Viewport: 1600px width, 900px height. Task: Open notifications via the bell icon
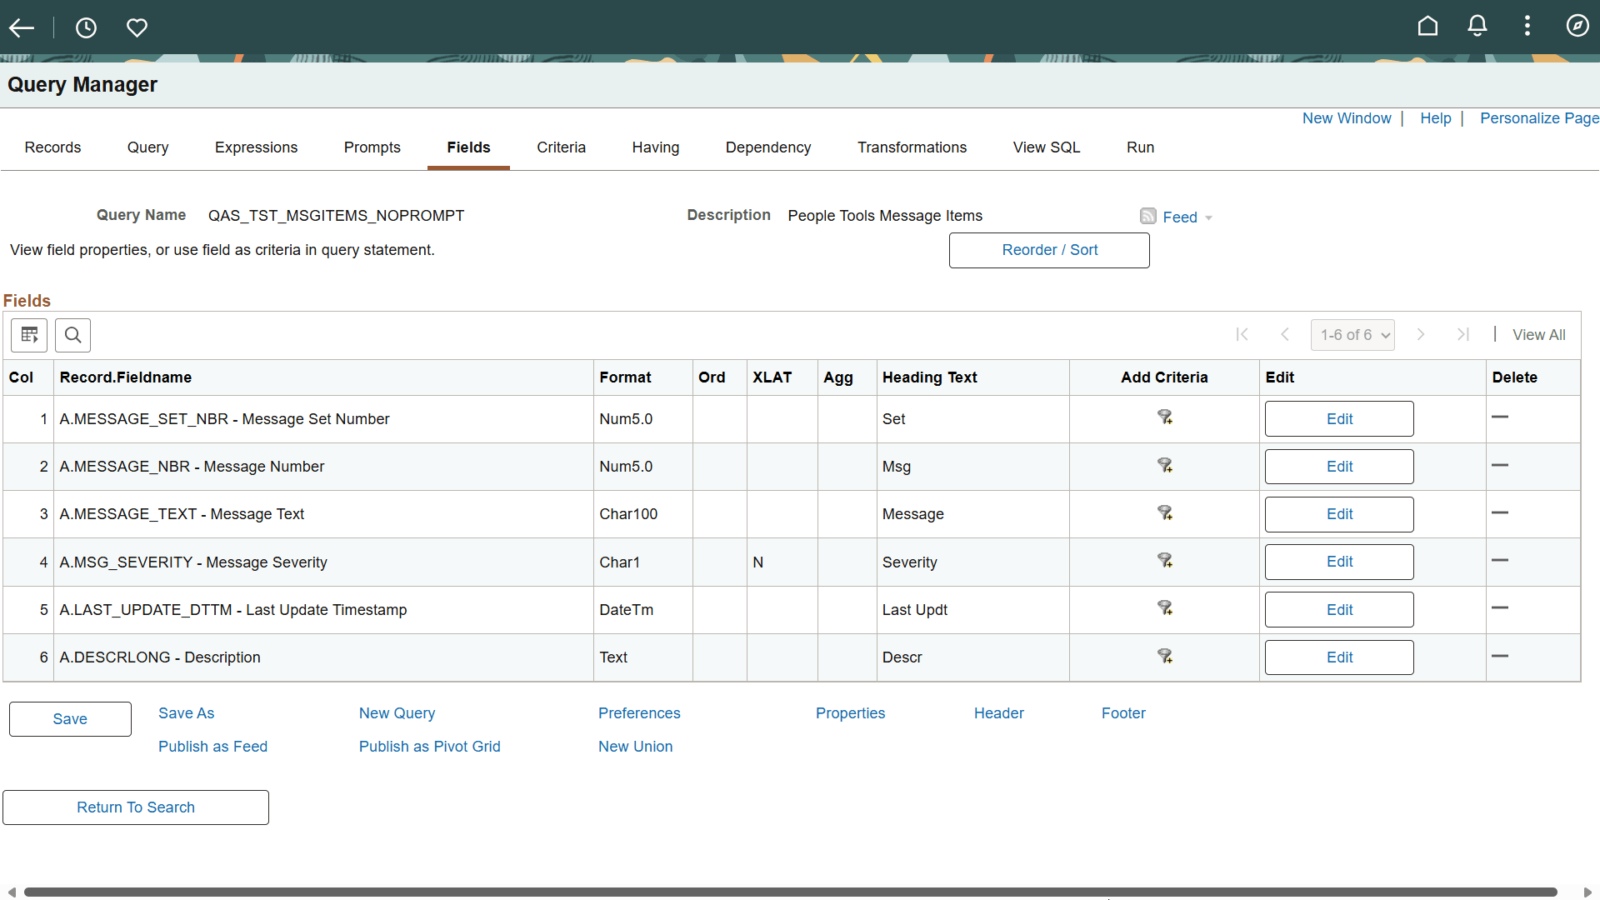tap(1477, 26)
